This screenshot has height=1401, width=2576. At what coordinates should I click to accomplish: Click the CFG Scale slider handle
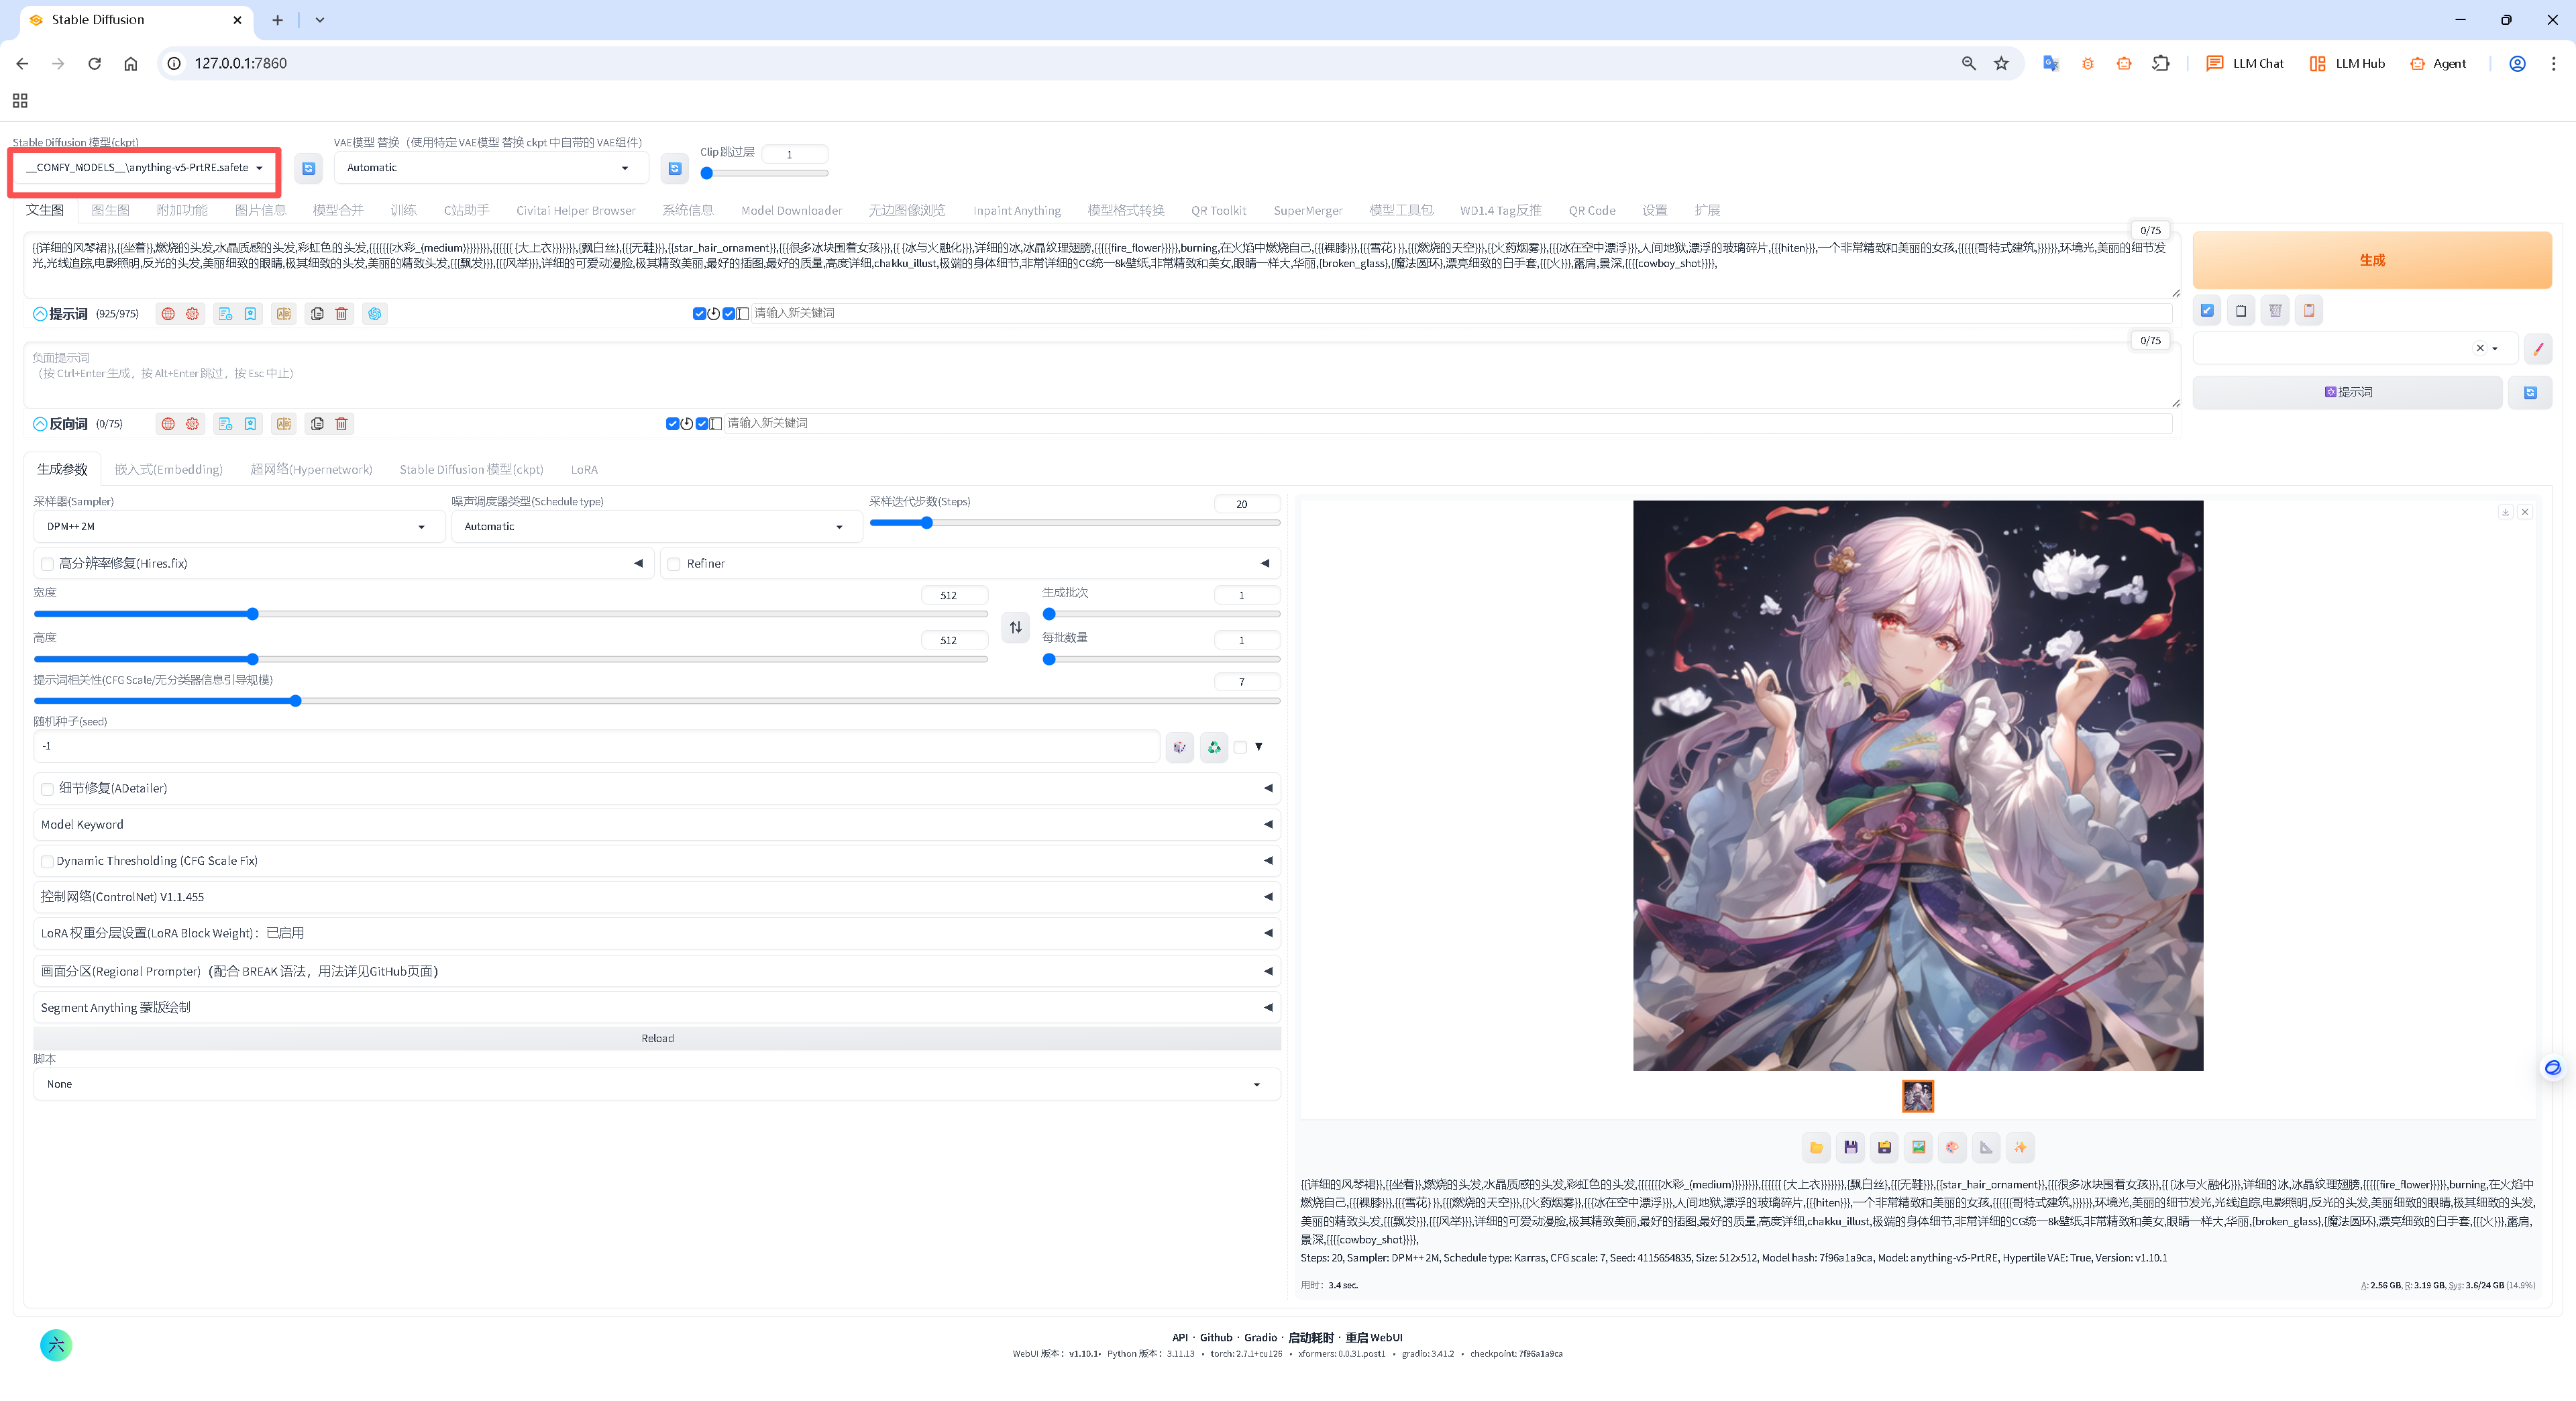click(x=295, y=701)
